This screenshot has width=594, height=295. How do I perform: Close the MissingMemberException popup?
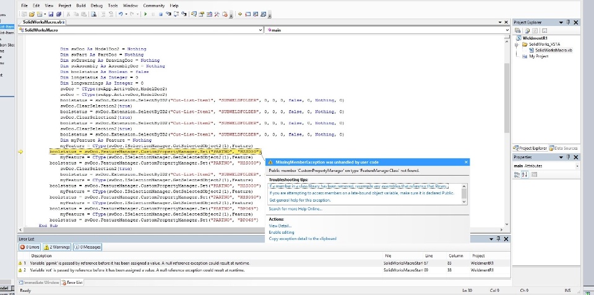click(x=466, y=162)
